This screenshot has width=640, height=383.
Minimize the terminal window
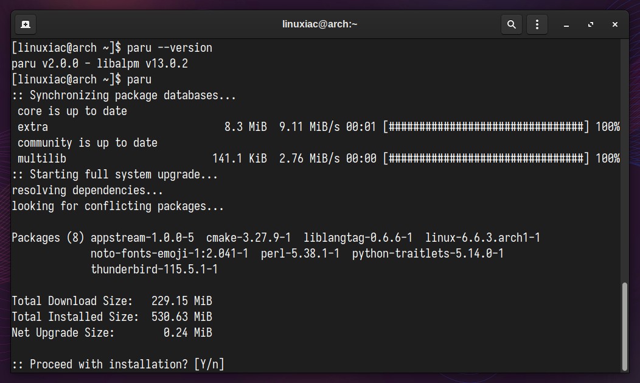click(x=566, y=25)
